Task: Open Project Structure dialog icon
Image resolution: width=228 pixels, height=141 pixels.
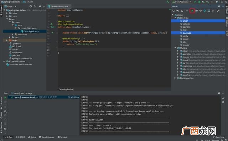Action: click(217, 2)
